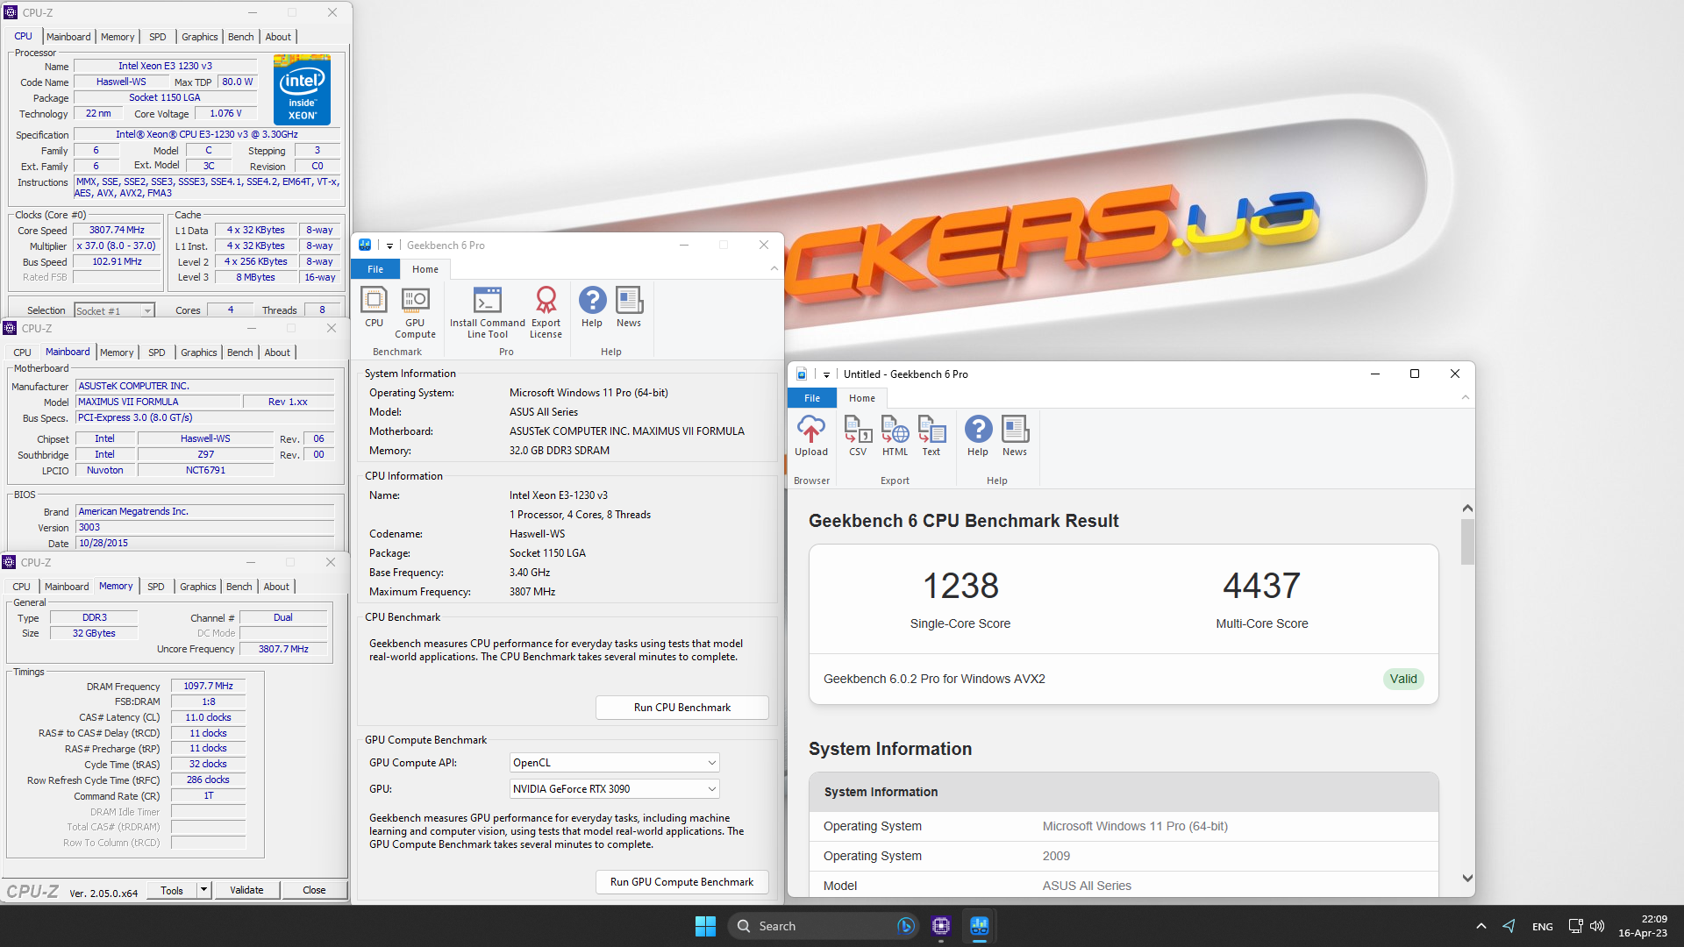Open quick access dropdown in Geekbench 6 Pro title bar

coord(389,246)
